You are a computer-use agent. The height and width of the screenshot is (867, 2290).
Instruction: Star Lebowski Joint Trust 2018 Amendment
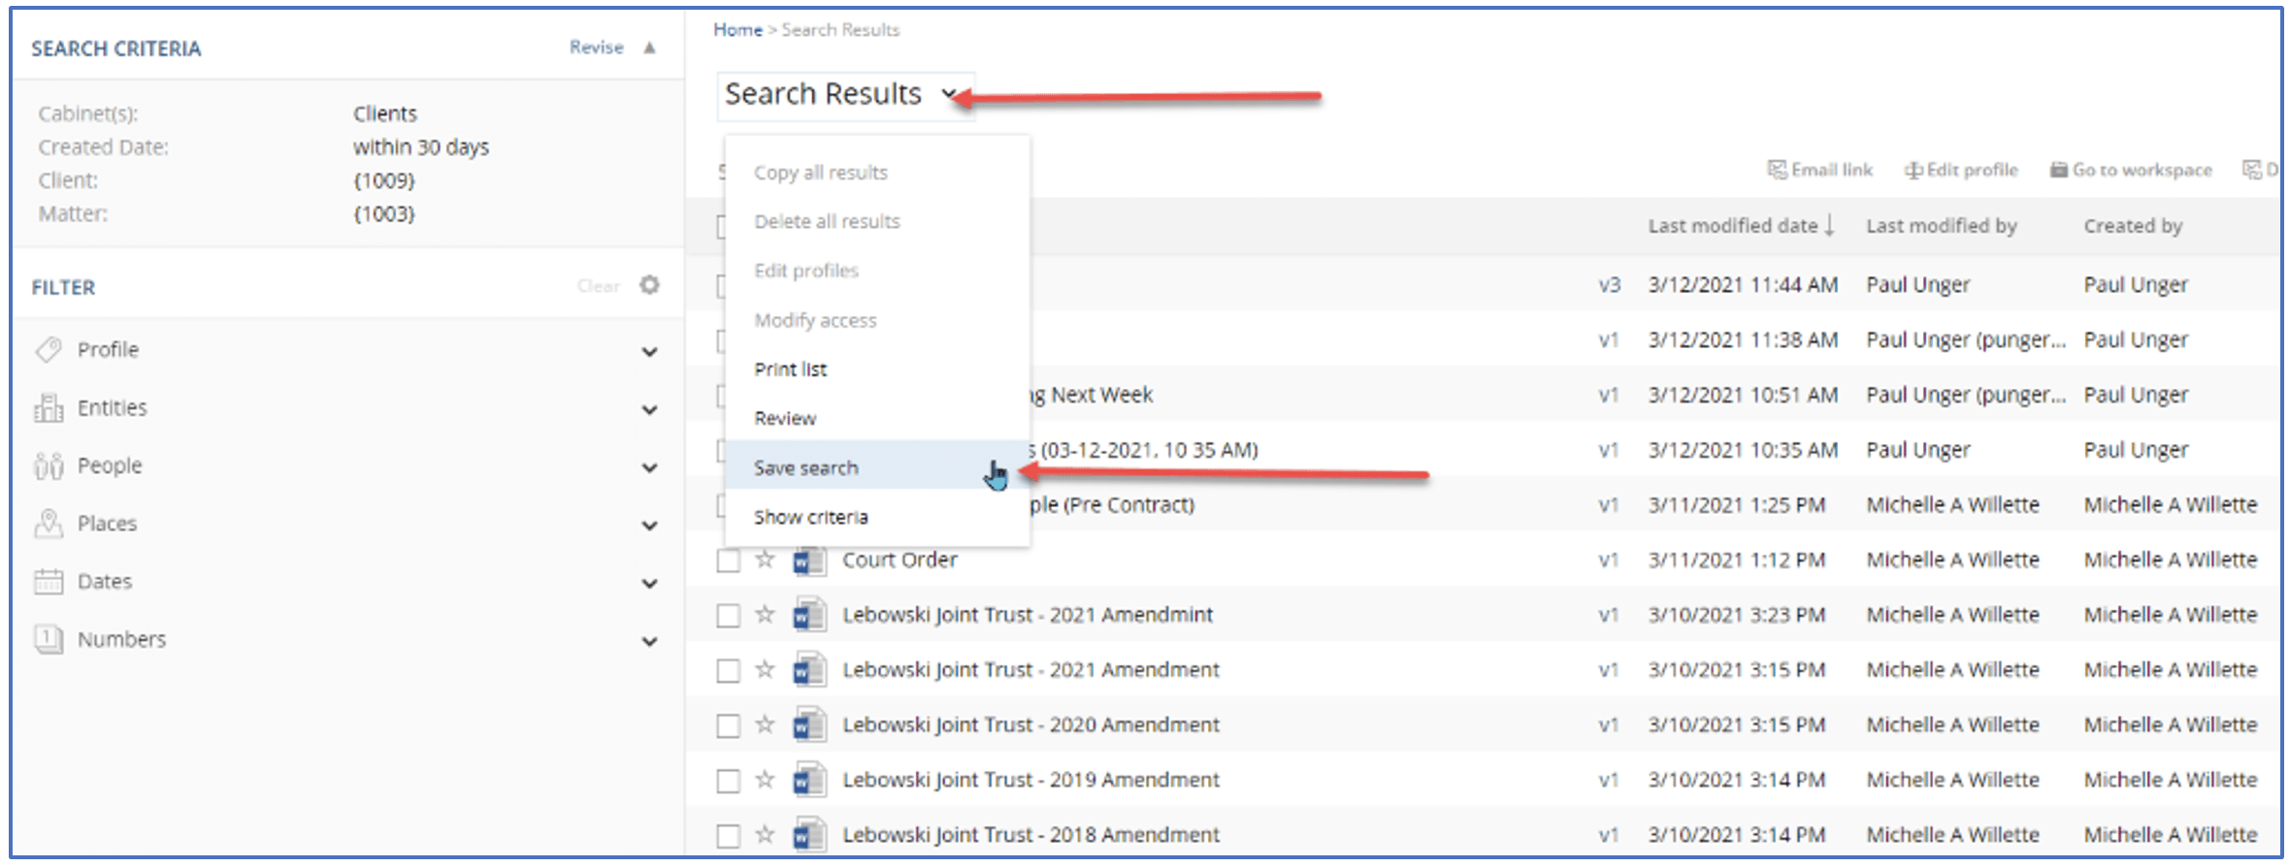766,835
